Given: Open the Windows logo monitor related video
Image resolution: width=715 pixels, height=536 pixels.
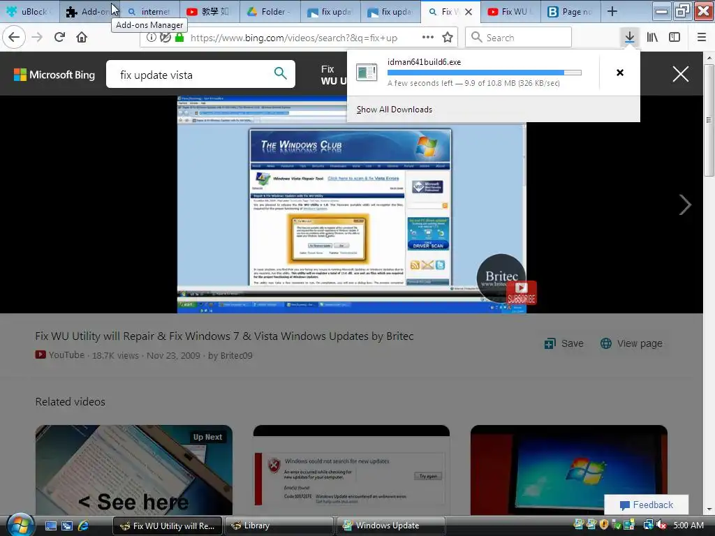Looking at the screenshot, I should 569,470.
